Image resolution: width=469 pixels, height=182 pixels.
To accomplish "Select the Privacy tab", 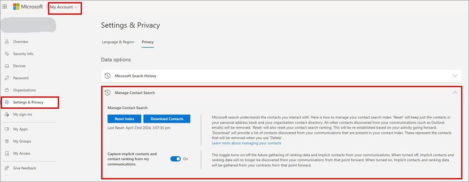I will coord(148,42).
